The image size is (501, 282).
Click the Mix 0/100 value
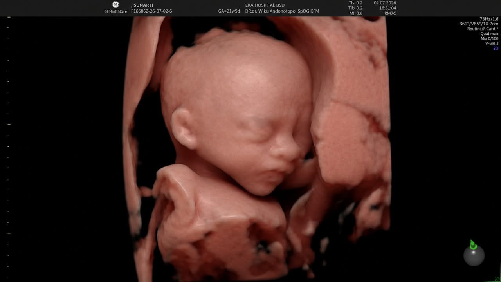click(x=489, y=39)
